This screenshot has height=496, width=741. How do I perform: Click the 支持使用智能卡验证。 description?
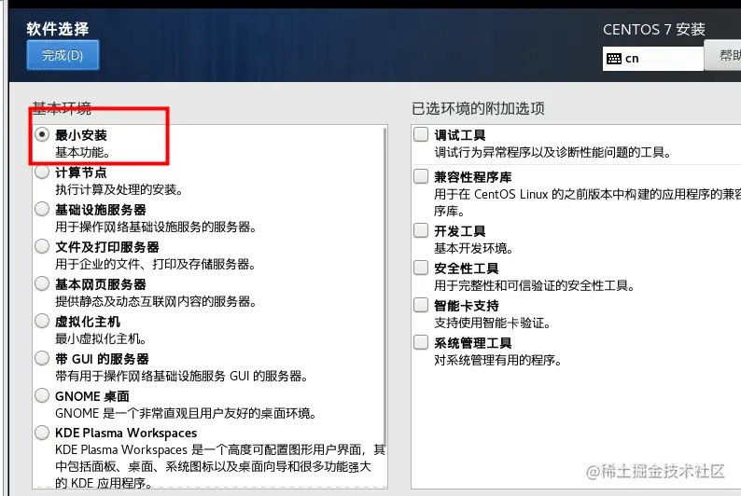(493, 323)
